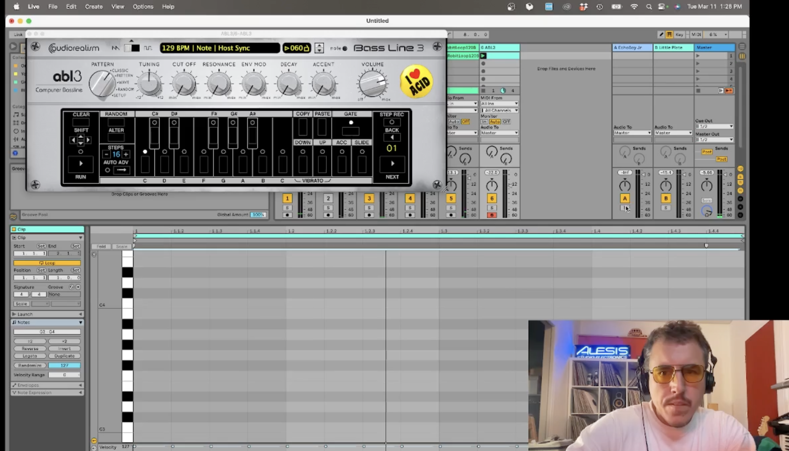Toggle the STEP REC button
This screenshot has height=451, width=789.
point(391,122)
